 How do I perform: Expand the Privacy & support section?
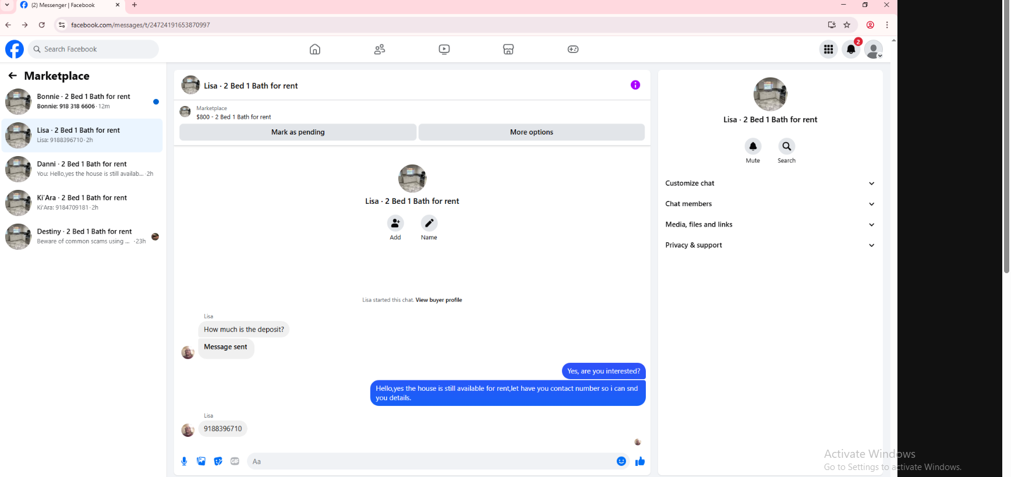770,245
